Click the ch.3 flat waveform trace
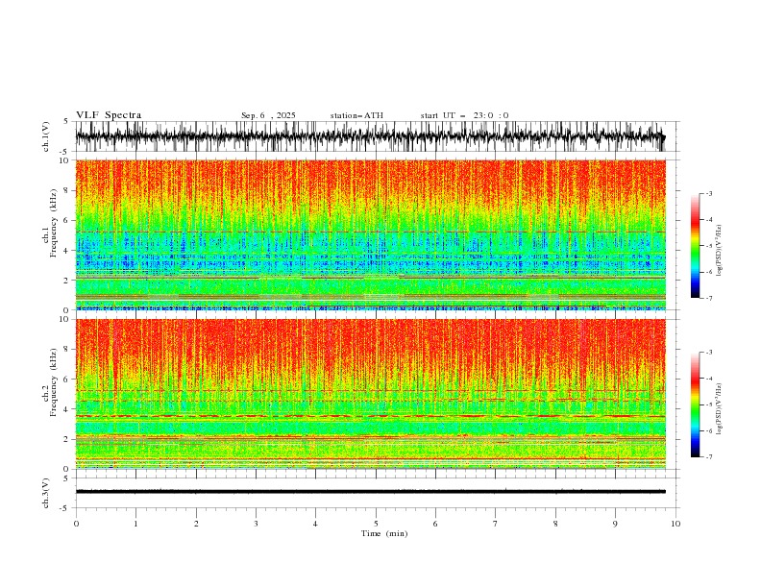 click(x=370, y=492)
